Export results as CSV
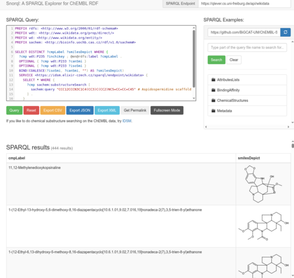This screenshot has height=278, width=294. (x=52, y=110)
